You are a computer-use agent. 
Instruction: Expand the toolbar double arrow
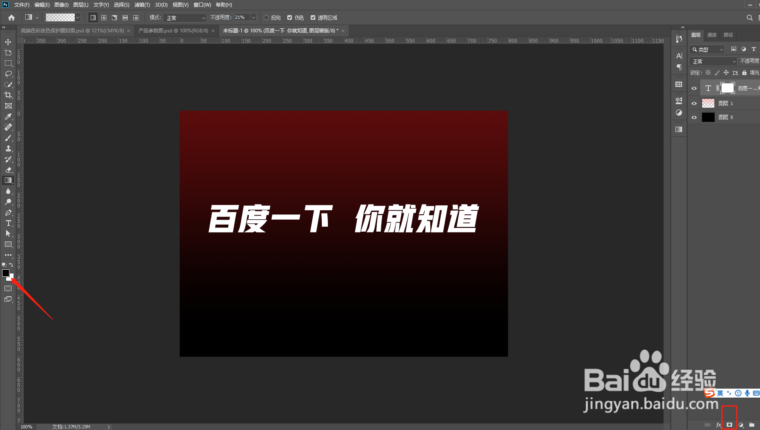(x=4, y=27)
